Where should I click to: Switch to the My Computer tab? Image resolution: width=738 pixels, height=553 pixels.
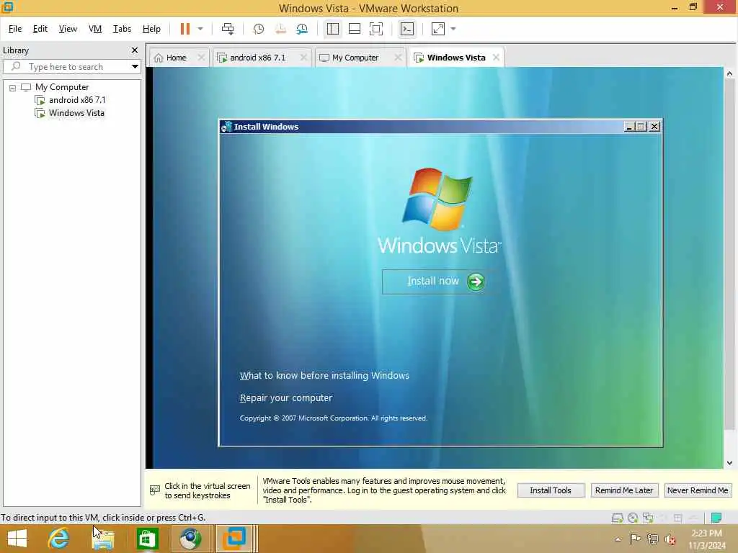click(x=355, y=58)
